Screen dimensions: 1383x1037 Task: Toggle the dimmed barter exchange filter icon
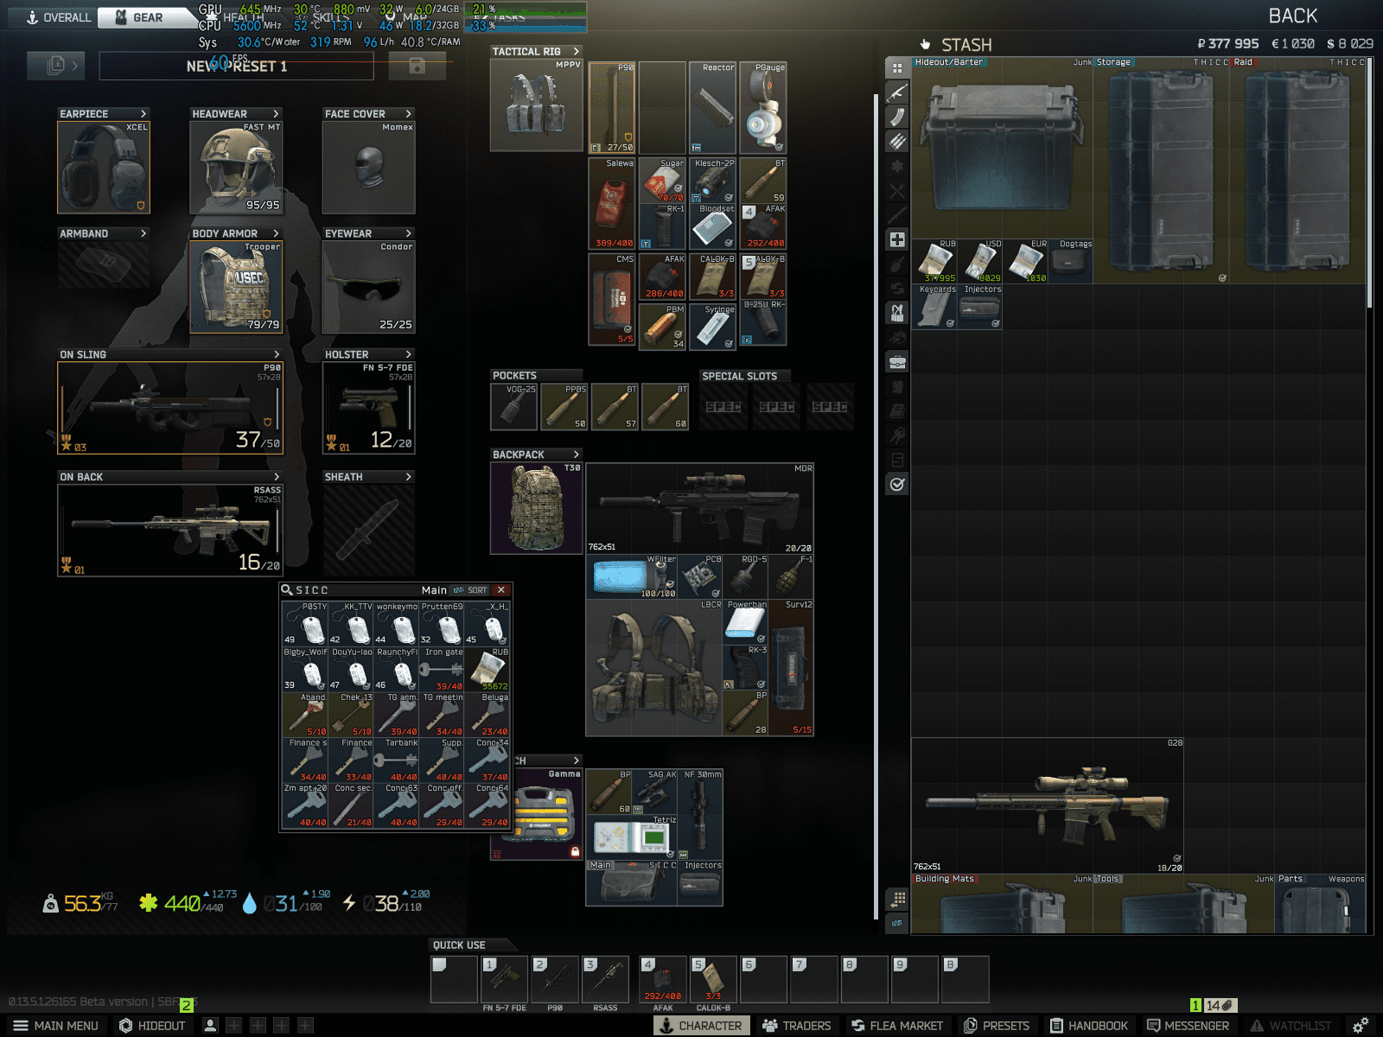point(897,288)
